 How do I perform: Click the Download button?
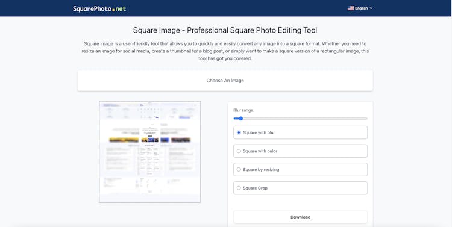pos(300,217)
